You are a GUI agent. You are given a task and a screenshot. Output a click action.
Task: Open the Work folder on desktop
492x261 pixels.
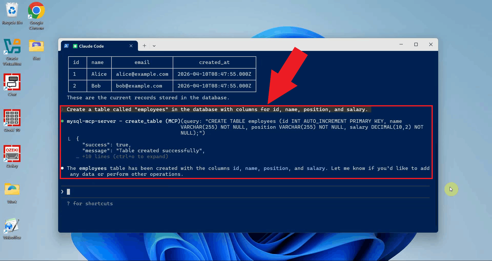12,193
